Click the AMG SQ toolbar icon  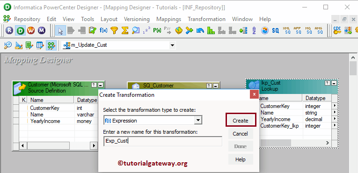pos(319,30)
